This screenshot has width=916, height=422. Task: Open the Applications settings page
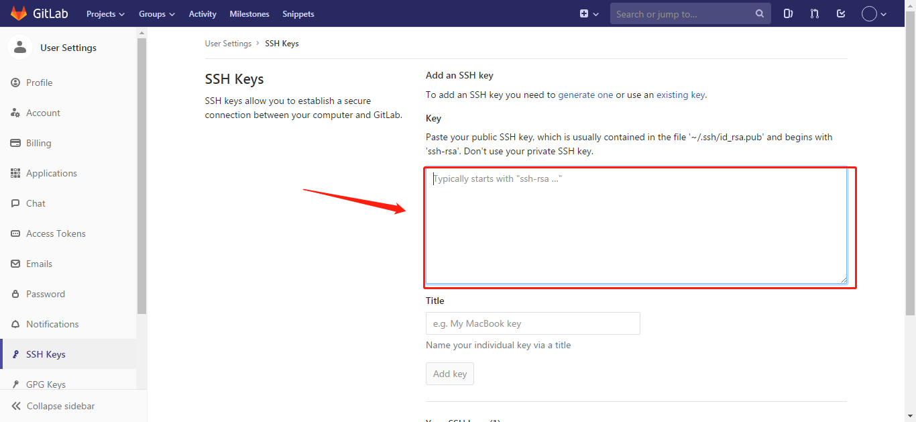coord(52,172)
